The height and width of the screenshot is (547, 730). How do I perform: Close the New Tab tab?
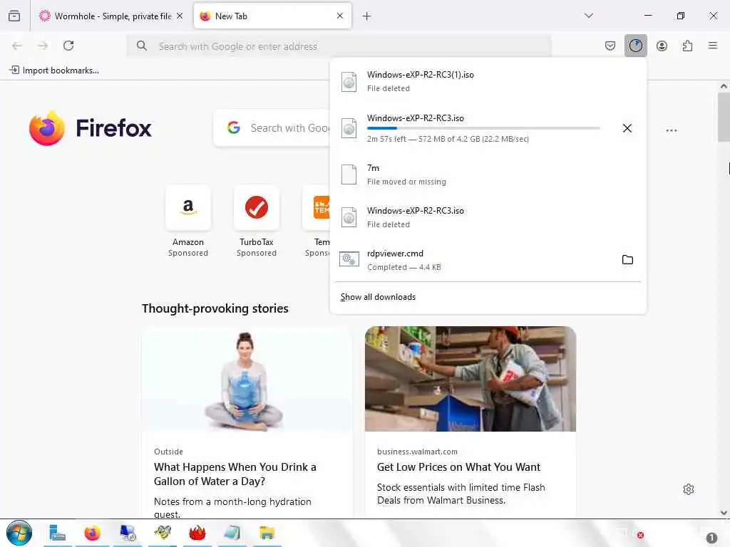point(340,16)
